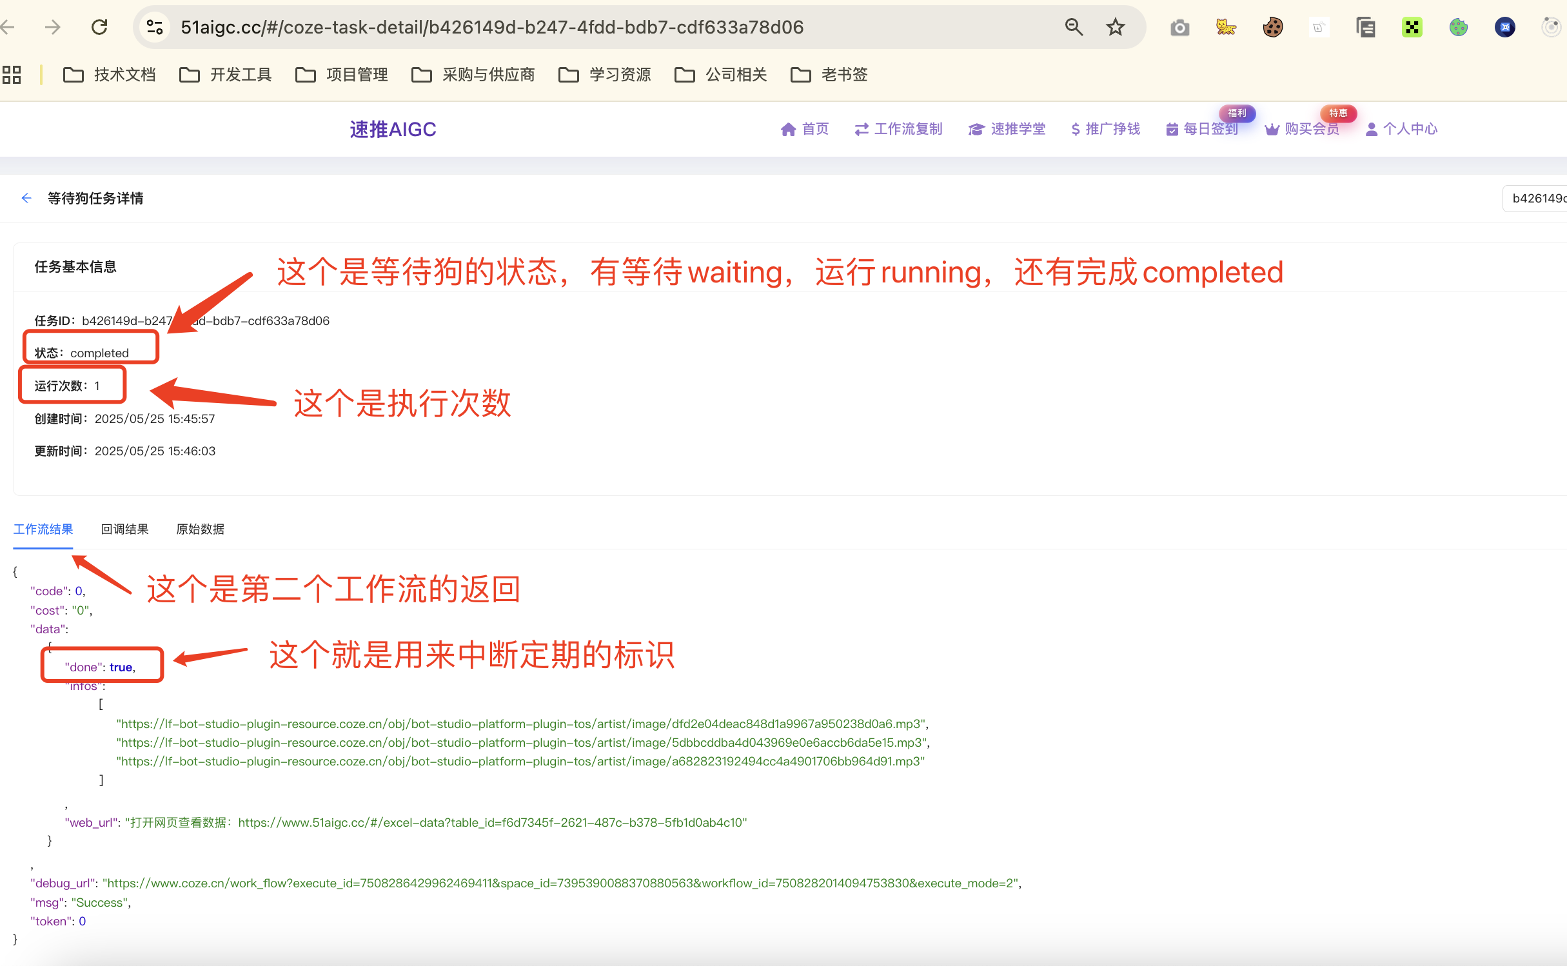The height and width of the screenshot is (966, 1567).
Task: Reload the page with the refresh icon
Action: pyautogui.click(x=99, y=27)
